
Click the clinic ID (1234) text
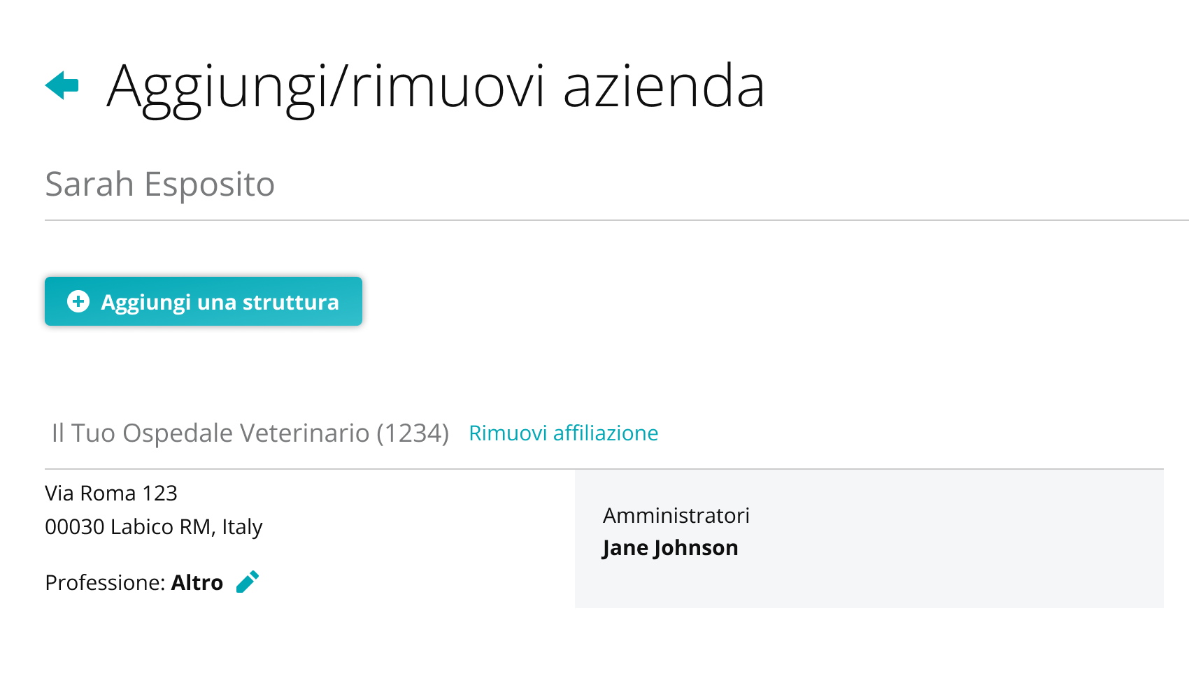click(x=413, y=433)
